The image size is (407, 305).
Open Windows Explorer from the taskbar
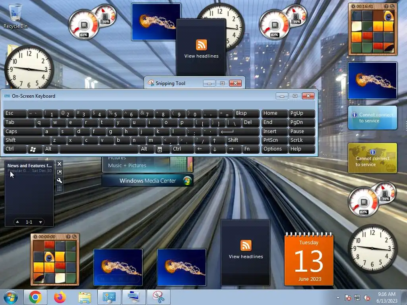[85, 297]
